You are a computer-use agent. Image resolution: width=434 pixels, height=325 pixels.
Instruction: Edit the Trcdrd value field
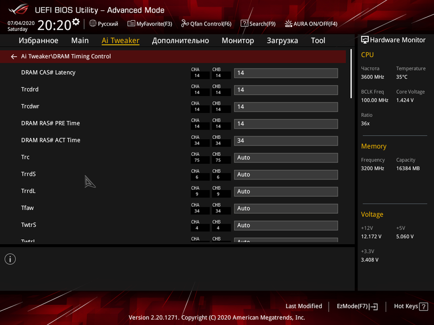pyautogui.click(x=286, y=90)
